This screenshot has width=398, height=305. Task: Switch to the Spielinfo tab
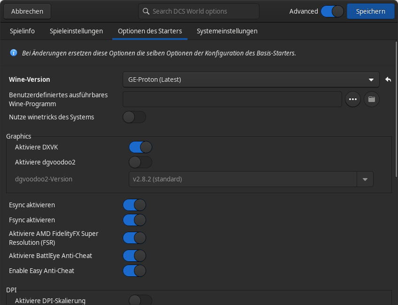click(x=22, y=31)
